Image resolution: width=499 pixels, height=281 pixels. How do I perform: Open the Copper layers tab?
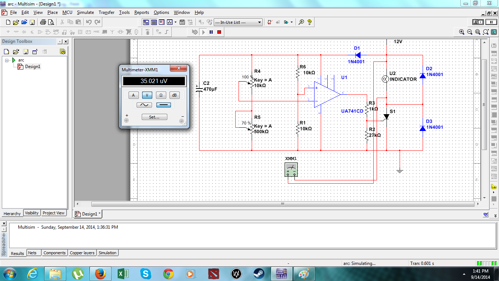point(82,253)
